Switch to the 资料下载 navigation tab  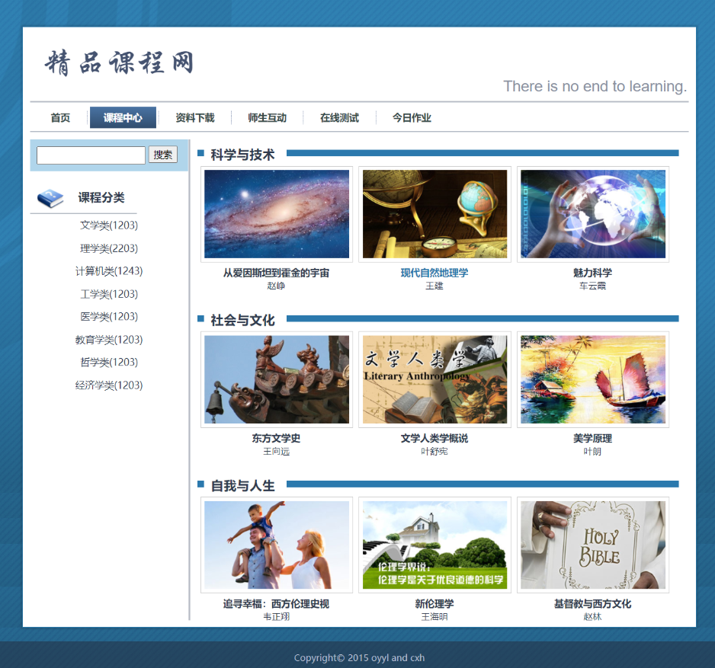click(195, 117)
